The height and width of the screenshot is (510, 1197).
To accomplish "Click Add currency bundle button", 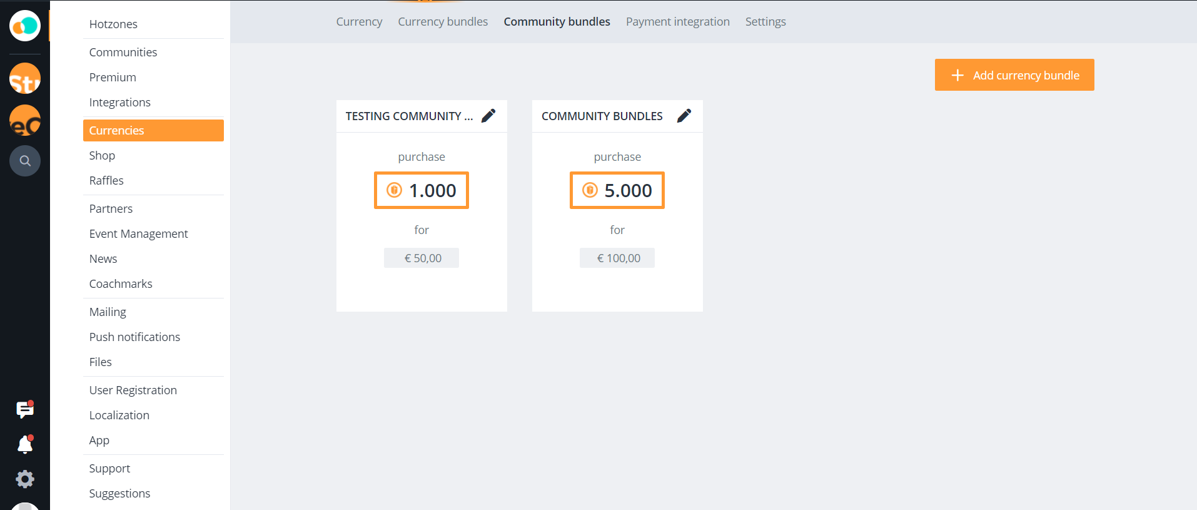I will click(x=1014, y=75).
